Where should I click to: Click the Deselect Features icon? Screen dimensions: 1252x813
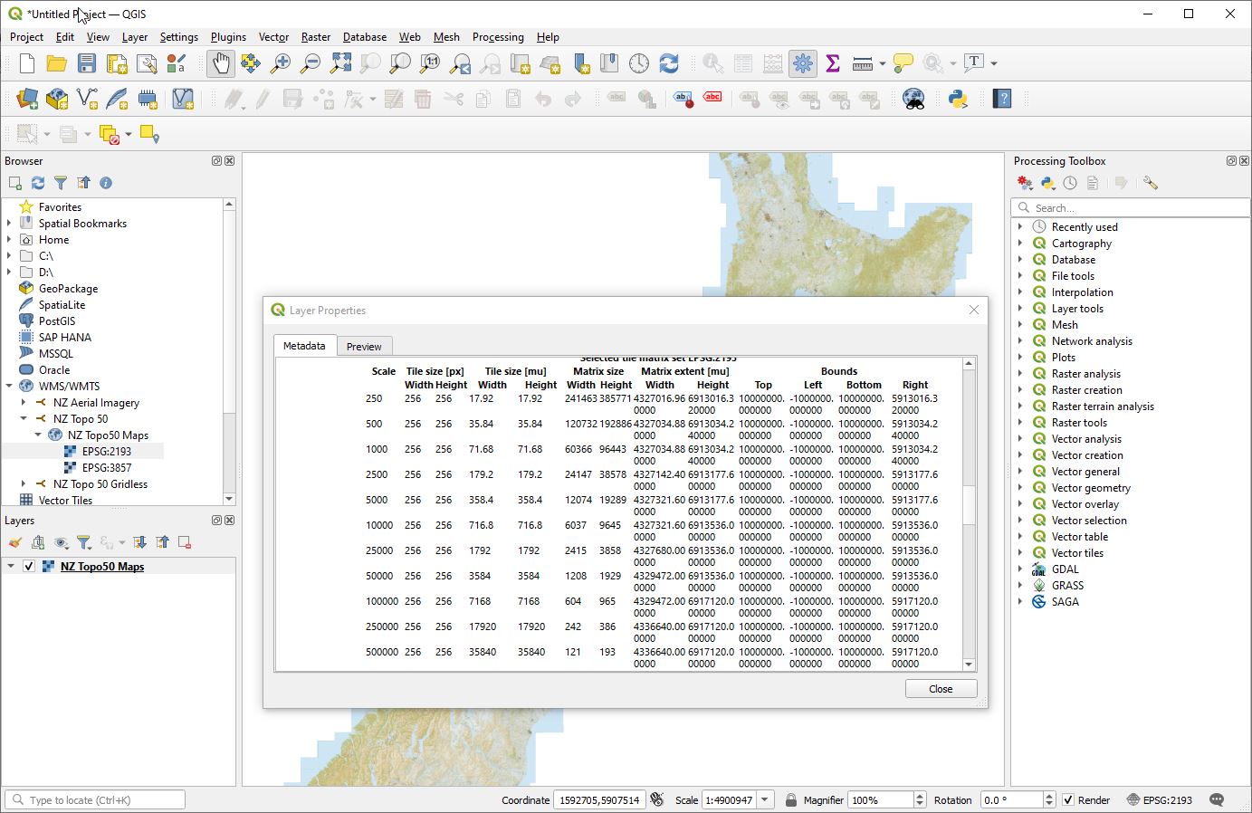tap(110, 134)
